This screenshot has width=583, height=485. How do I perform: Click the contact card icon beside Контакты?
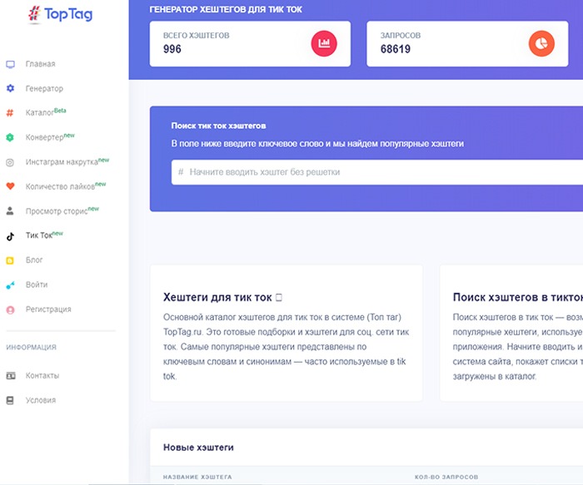pyautogui.click(x=11, y=376)
